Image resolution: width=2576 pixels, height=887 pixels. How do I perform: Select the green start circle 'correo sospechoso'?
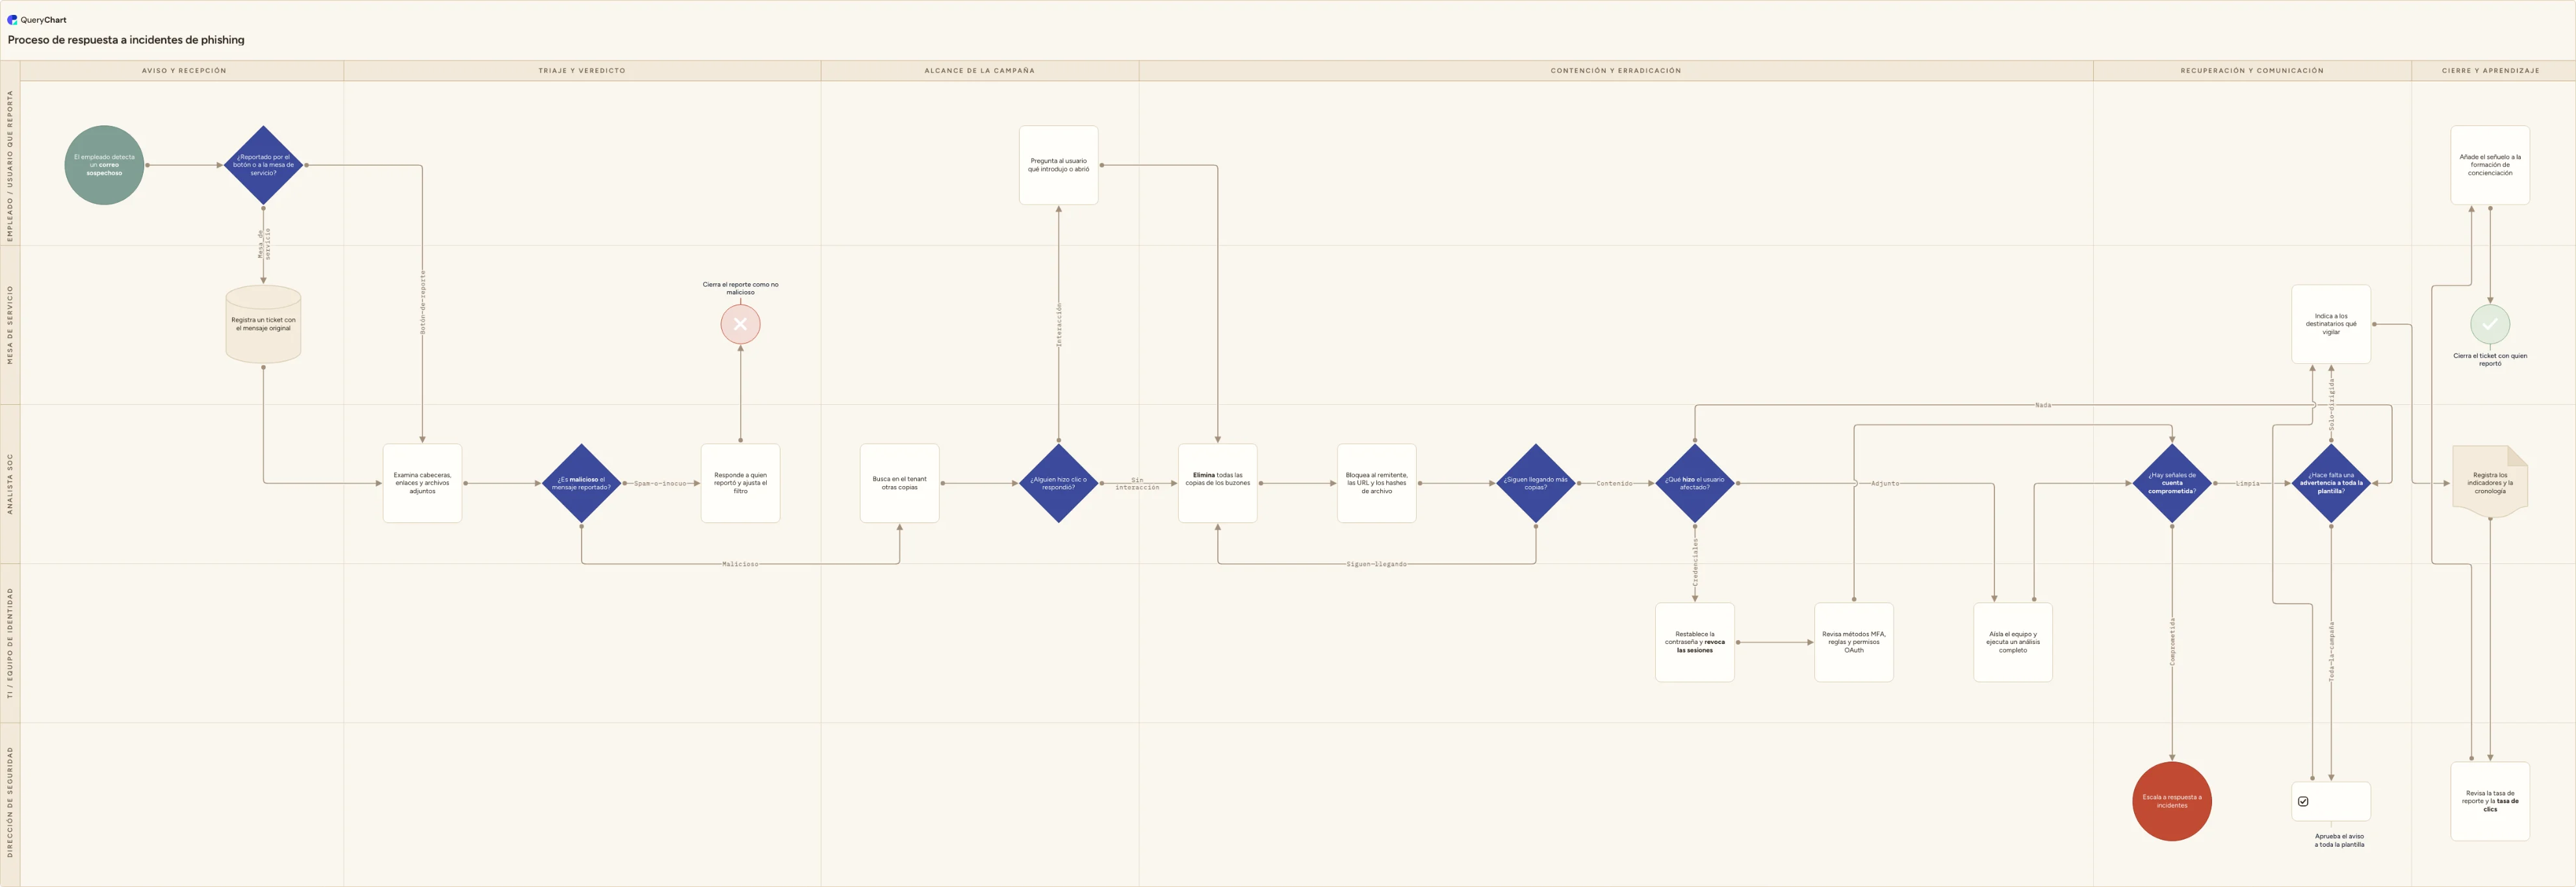coord(104,165)
